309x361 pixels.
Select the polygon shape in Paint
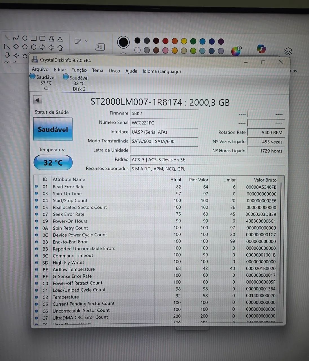pyautogui.click(x=51, y=39)
